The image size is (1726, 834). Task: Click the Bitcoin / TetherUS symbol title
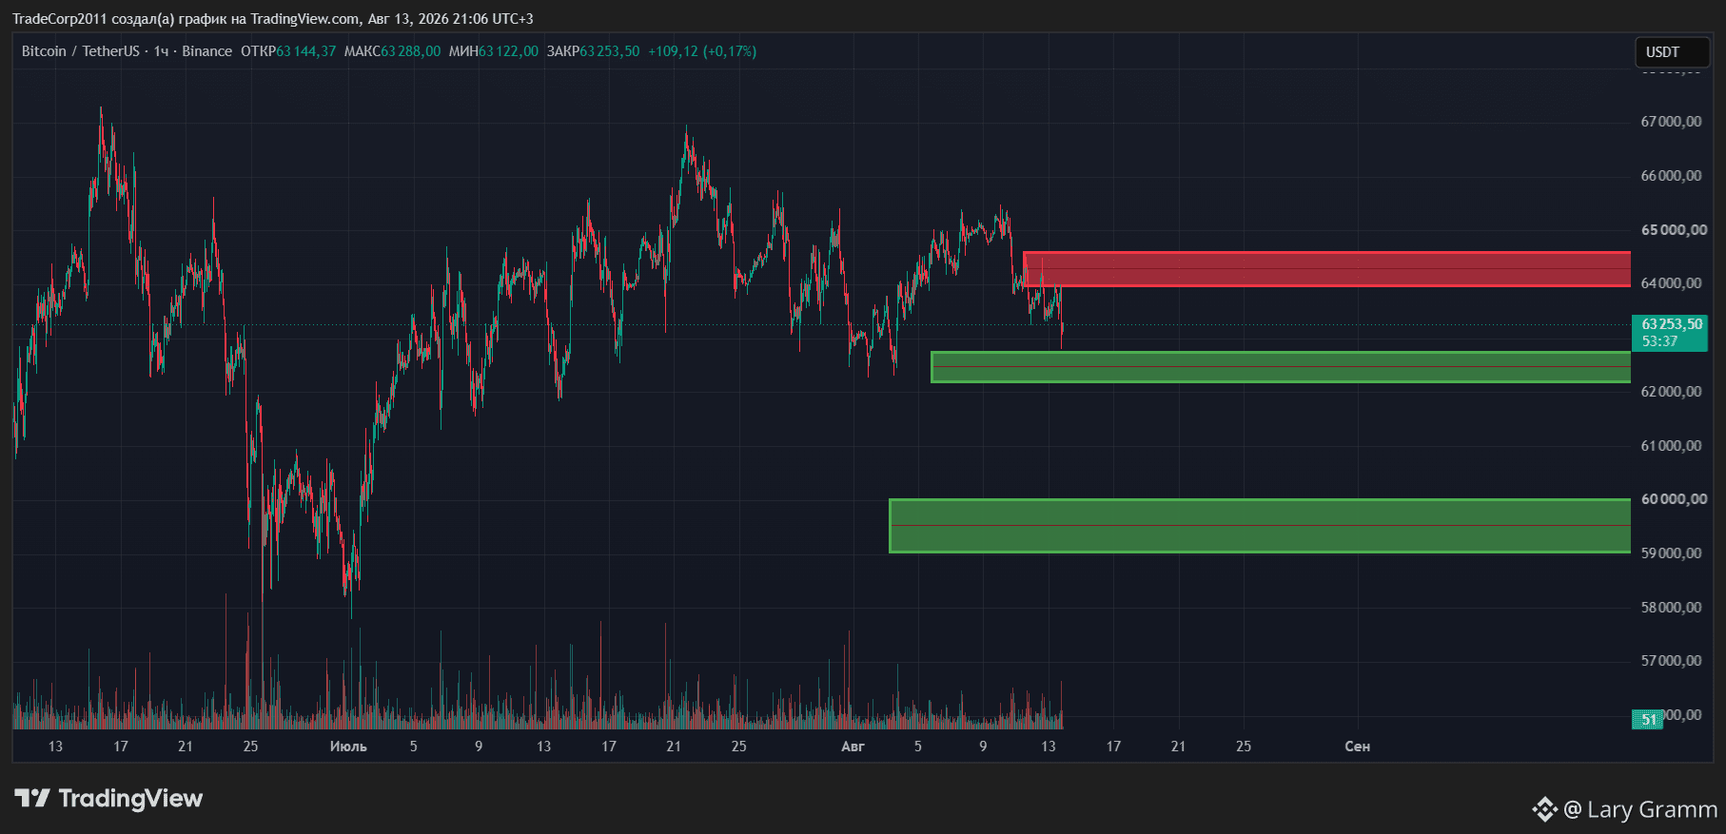click(81, 51)
